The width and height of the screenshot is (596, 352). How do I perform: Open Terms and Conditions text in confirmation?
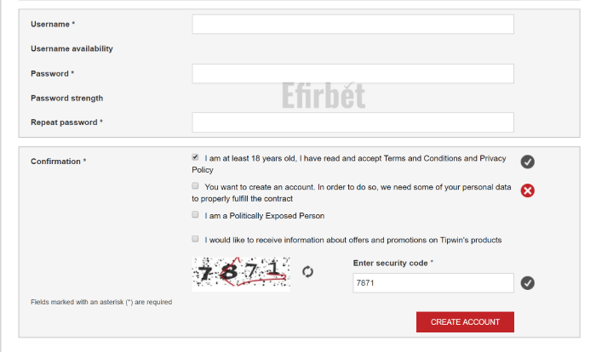(422, 158)
